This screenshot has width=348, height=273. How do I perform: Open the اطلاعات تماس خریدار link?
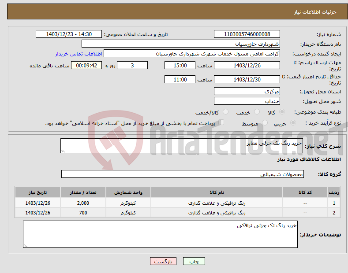(79, 54)
